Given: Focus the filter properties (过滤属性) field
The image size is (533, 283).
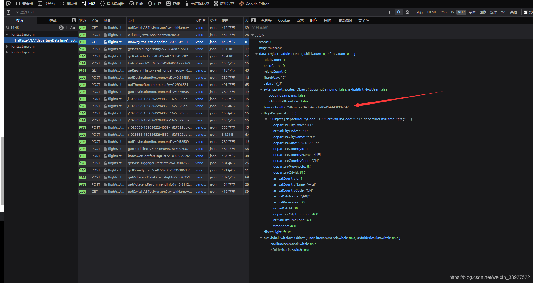Looking at the screenshot, I should click(391, 28).
